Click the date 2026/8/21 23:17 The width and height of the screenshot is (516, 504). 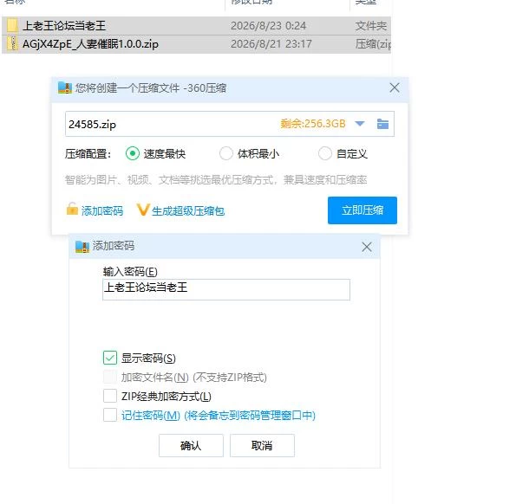(271, 43)
